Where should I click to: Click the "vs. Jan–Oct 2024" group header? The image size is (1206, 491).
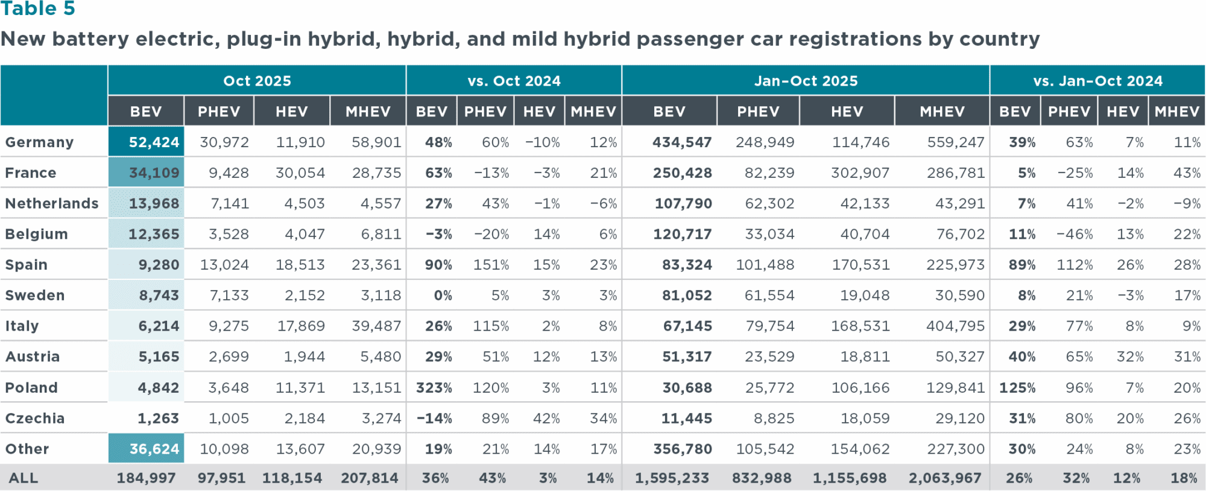pos(1097,81)
